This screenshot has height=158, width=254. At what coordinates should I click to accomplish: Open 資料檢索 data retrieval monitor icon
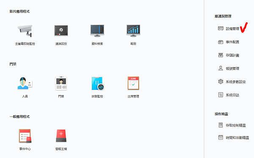click(97, 30)
